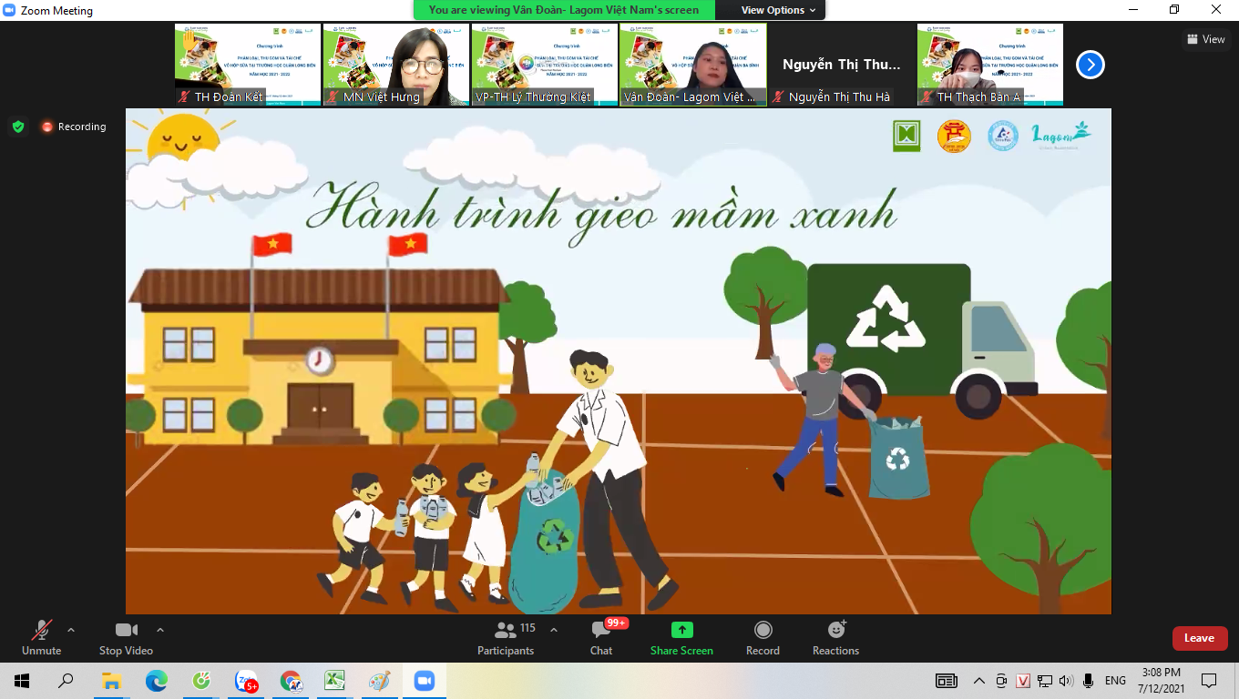1239x699 pixels.
Task: Click the green encryption shield icon
Action: 18,127
